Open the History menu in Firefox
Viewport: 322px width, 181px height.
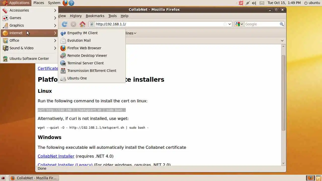tap(76, 16)
